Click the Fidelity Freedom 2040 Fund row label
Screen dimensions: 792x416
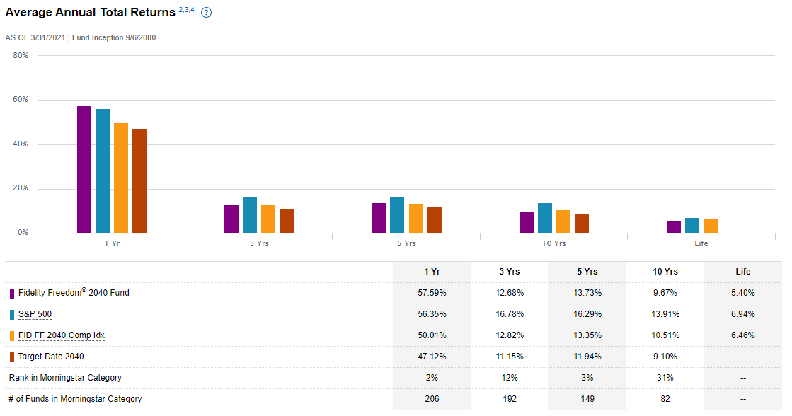pyautogui.click(x=74, y=293)
